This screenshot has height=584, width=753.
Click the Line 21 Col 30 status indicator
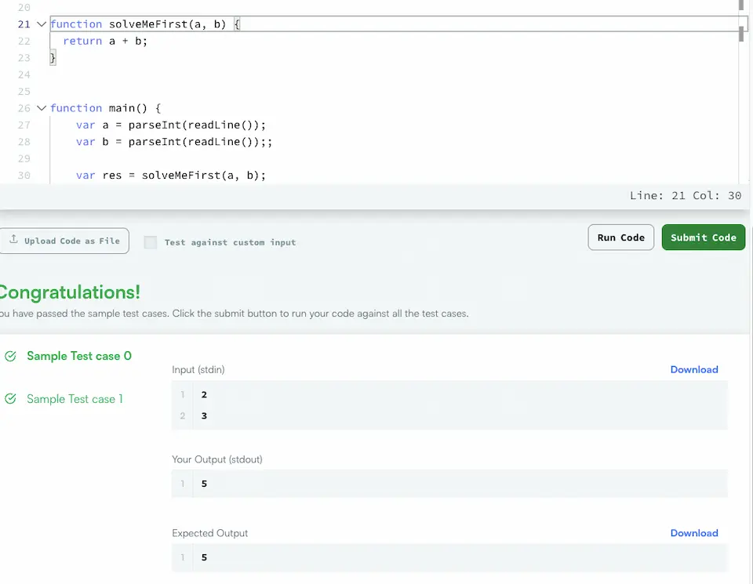686,195
